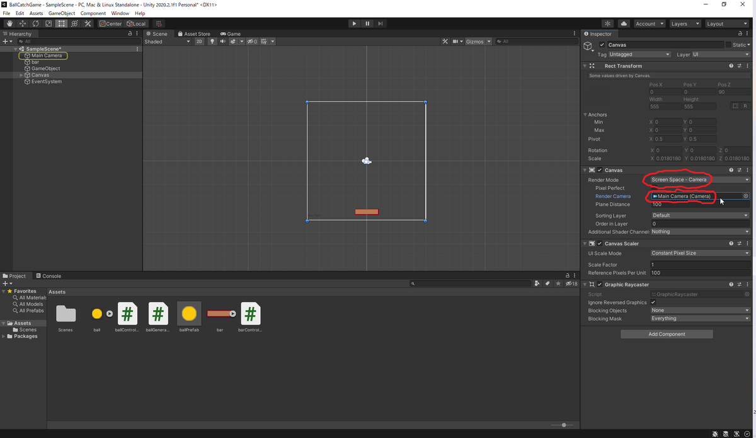Click the Pause button
This screenshot has height=438, width=756.
point(367,23)
